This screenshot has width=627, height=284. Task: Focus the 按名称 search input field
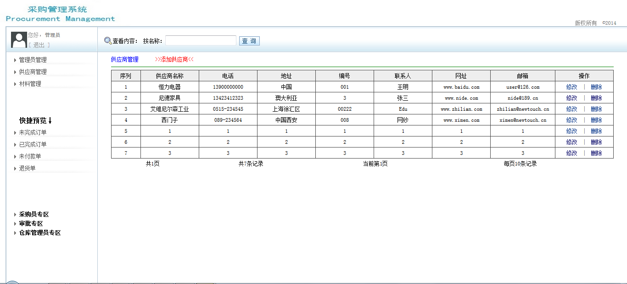click(201, 41)
